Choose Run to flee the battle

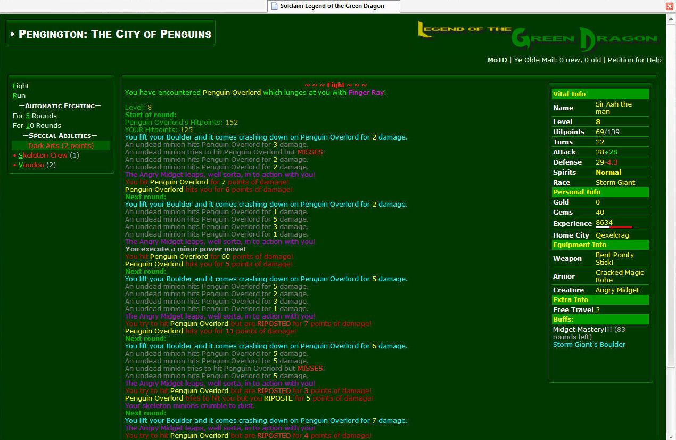19,96
